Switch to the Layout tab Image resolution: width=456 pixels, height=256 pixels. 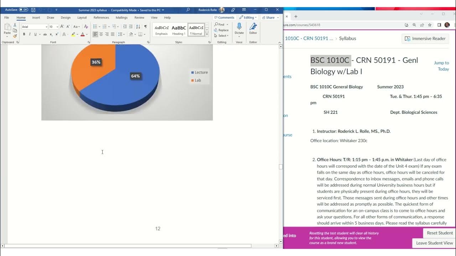82,17
